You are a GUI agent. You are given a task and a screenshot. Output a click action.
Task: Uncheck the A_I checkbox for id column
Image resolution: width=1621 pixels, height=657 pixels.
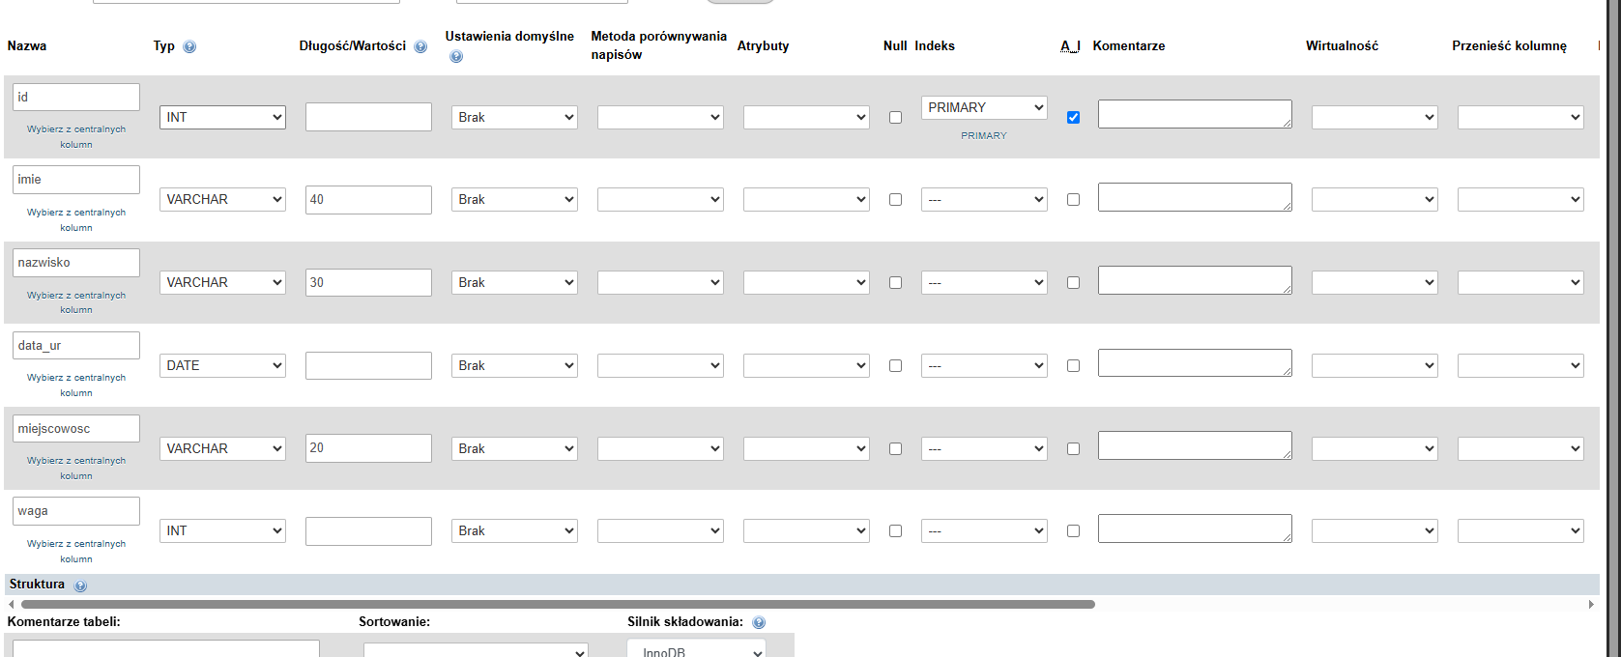point(1073,118)
